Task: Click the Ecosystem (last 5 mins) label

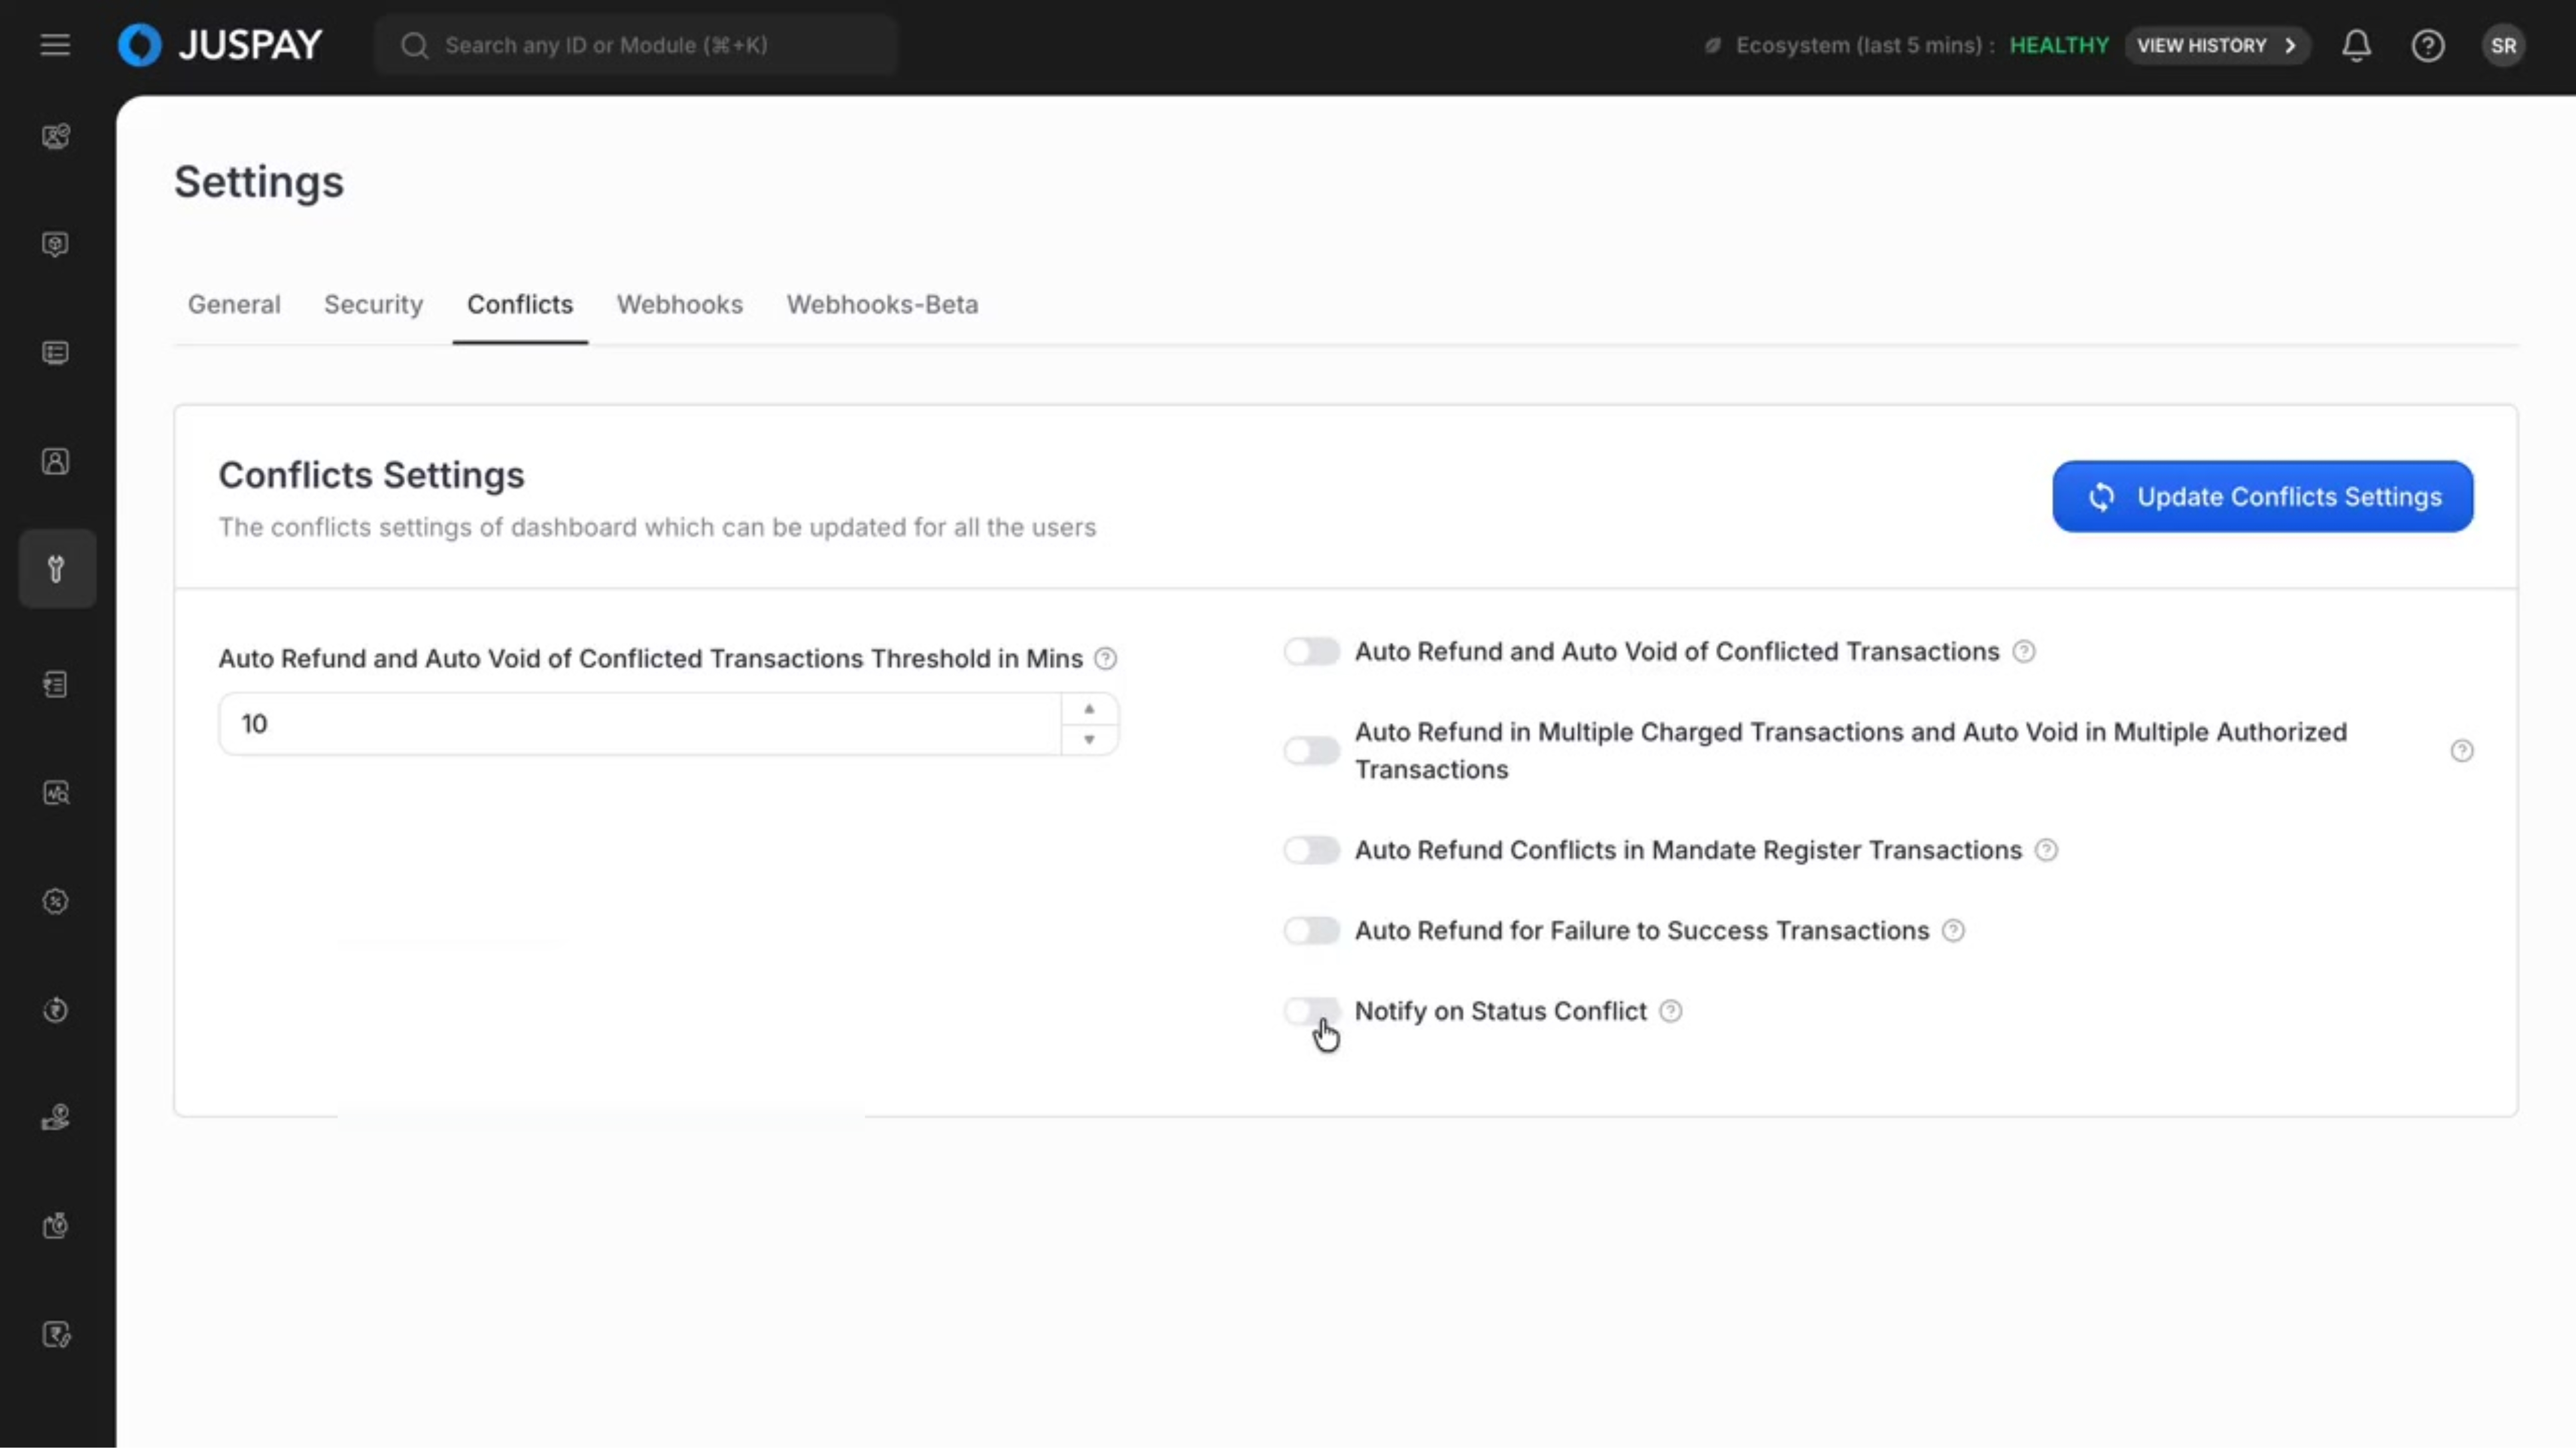Action: point(1865,45)
